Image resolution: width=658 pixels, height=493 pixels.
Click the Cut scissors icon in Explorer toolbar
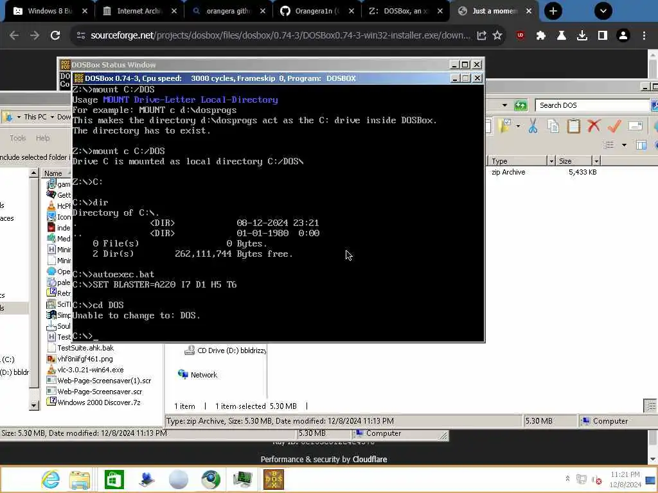click(533, 126)
